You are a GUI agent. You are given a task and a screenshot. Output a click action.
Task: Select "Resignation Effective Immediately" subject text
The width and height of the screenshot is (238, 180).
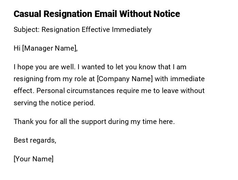[97, 30]
